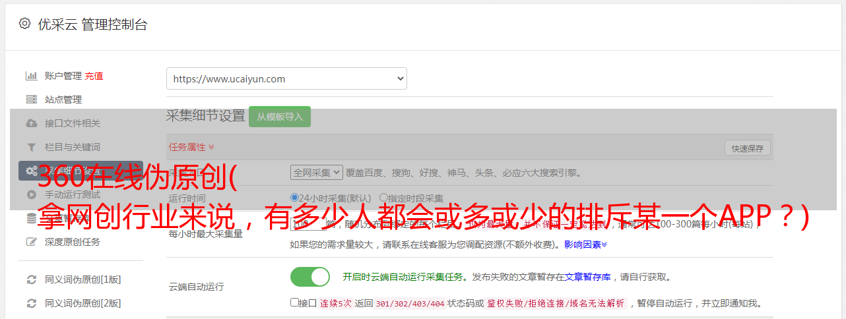Click the 连续5次 highlighted text

coord(336,304)
